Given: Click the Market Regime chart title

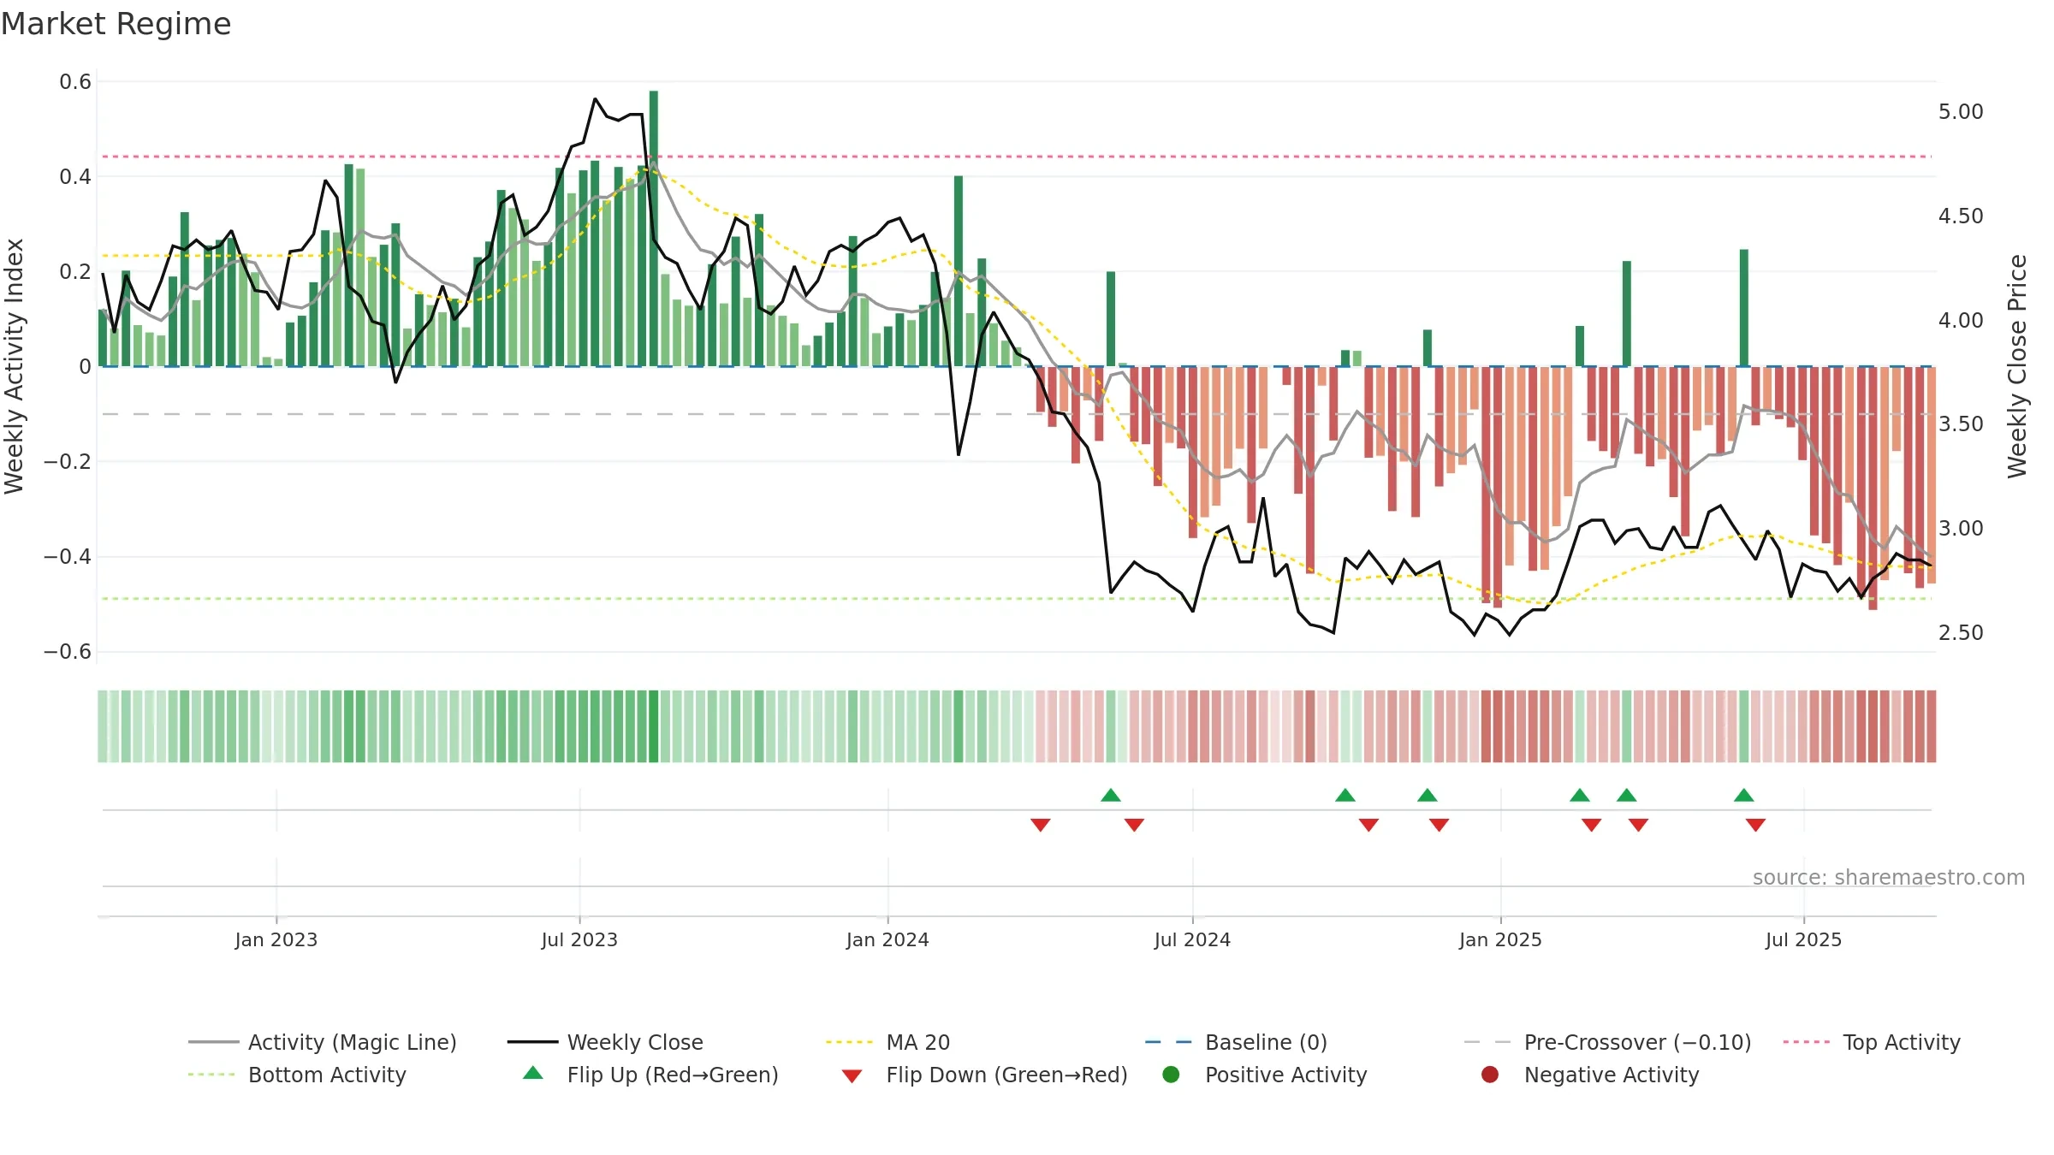Looking at the screenshot, I should pos(116,24).
